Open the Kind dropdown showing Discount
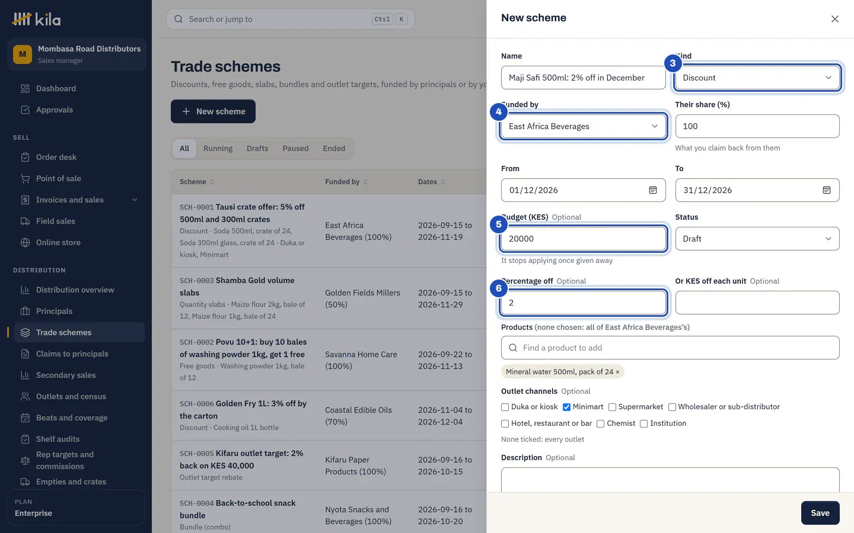Image resolution: width=854 pixels, height=533 pixels. pyautogui.click(x=757, y=78)
